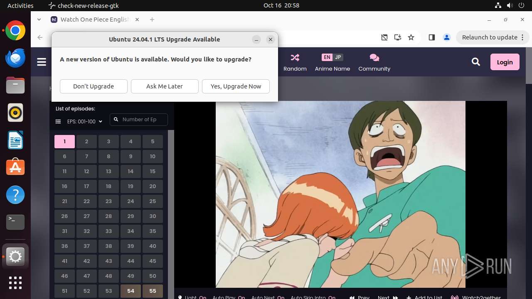
Task: Open Ubuntu Software from dock
Action: (15, 167)
